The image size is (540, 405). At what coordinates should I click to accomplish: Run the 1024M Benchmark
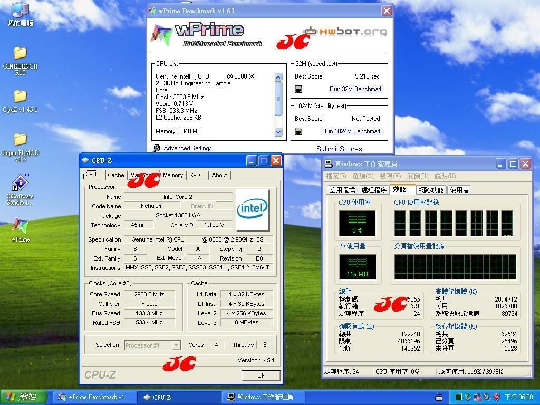[x=352, y=131]
